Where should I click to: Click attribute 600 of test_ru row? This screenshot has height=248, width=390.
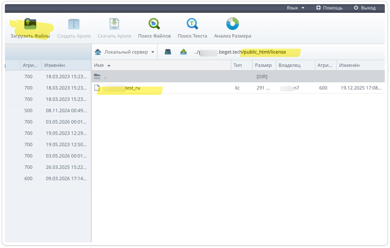pos(323,88)
